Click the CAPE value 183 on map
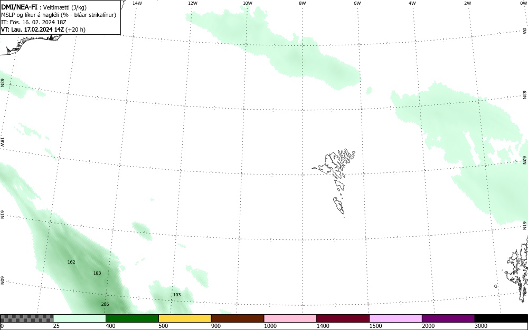The height and width of the screenshot is (330, 528). point(97,273)
